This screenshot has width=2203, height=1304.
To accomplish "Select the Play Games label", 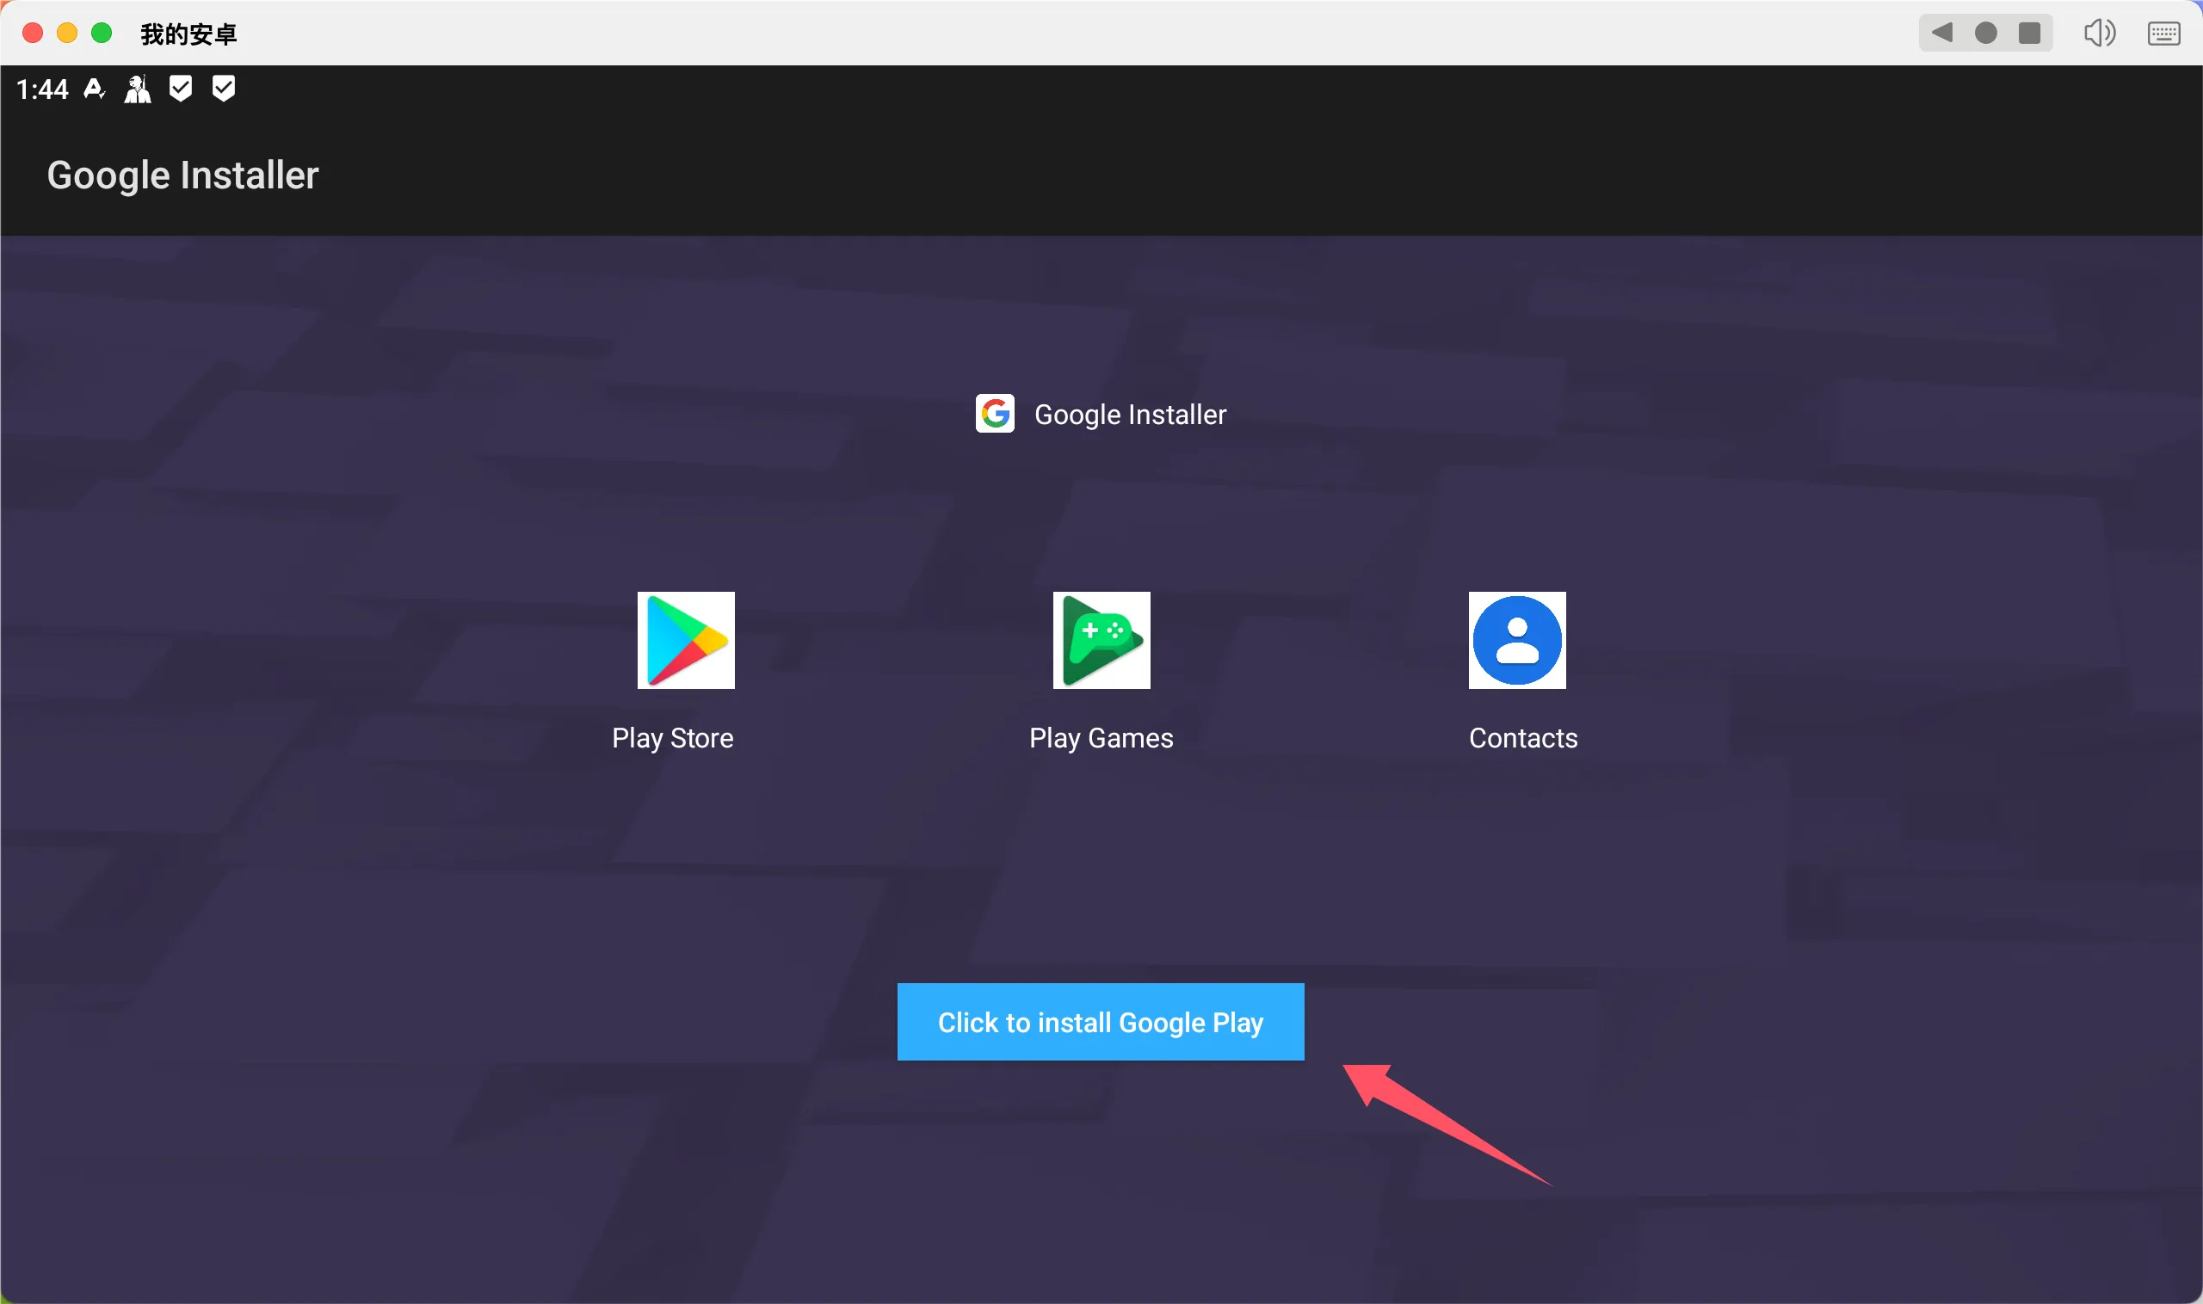I will (x=1101, y=738).
